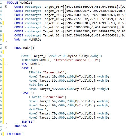Select the Target_40 robtarget declaration
This screenshot has height=136, width=126.
click(70, 19)
